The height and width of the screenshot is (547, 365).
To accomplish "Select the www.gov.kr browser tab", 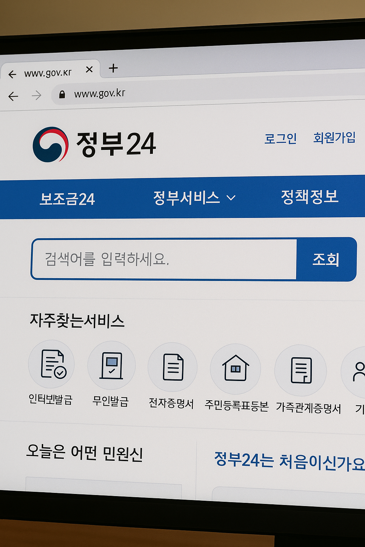I will 51,71.
